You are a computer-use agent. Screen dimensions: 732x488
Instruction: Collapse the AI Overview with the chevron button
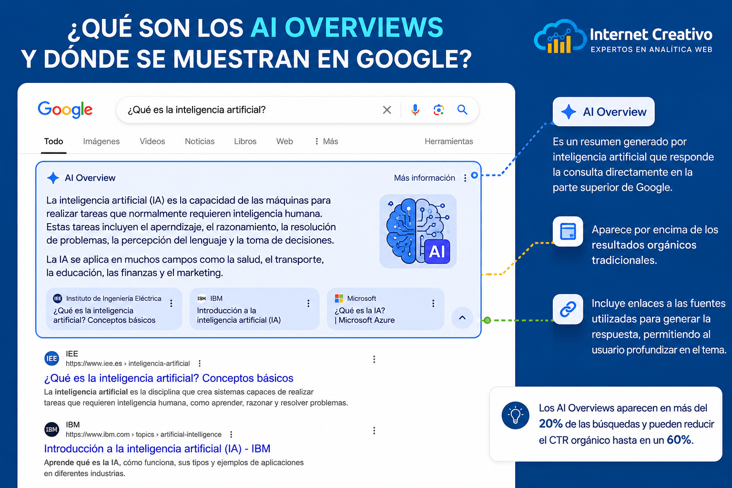462,317
